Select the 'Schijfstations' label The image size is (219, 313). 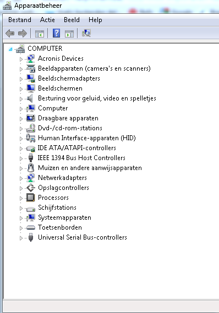pos(57,208)
